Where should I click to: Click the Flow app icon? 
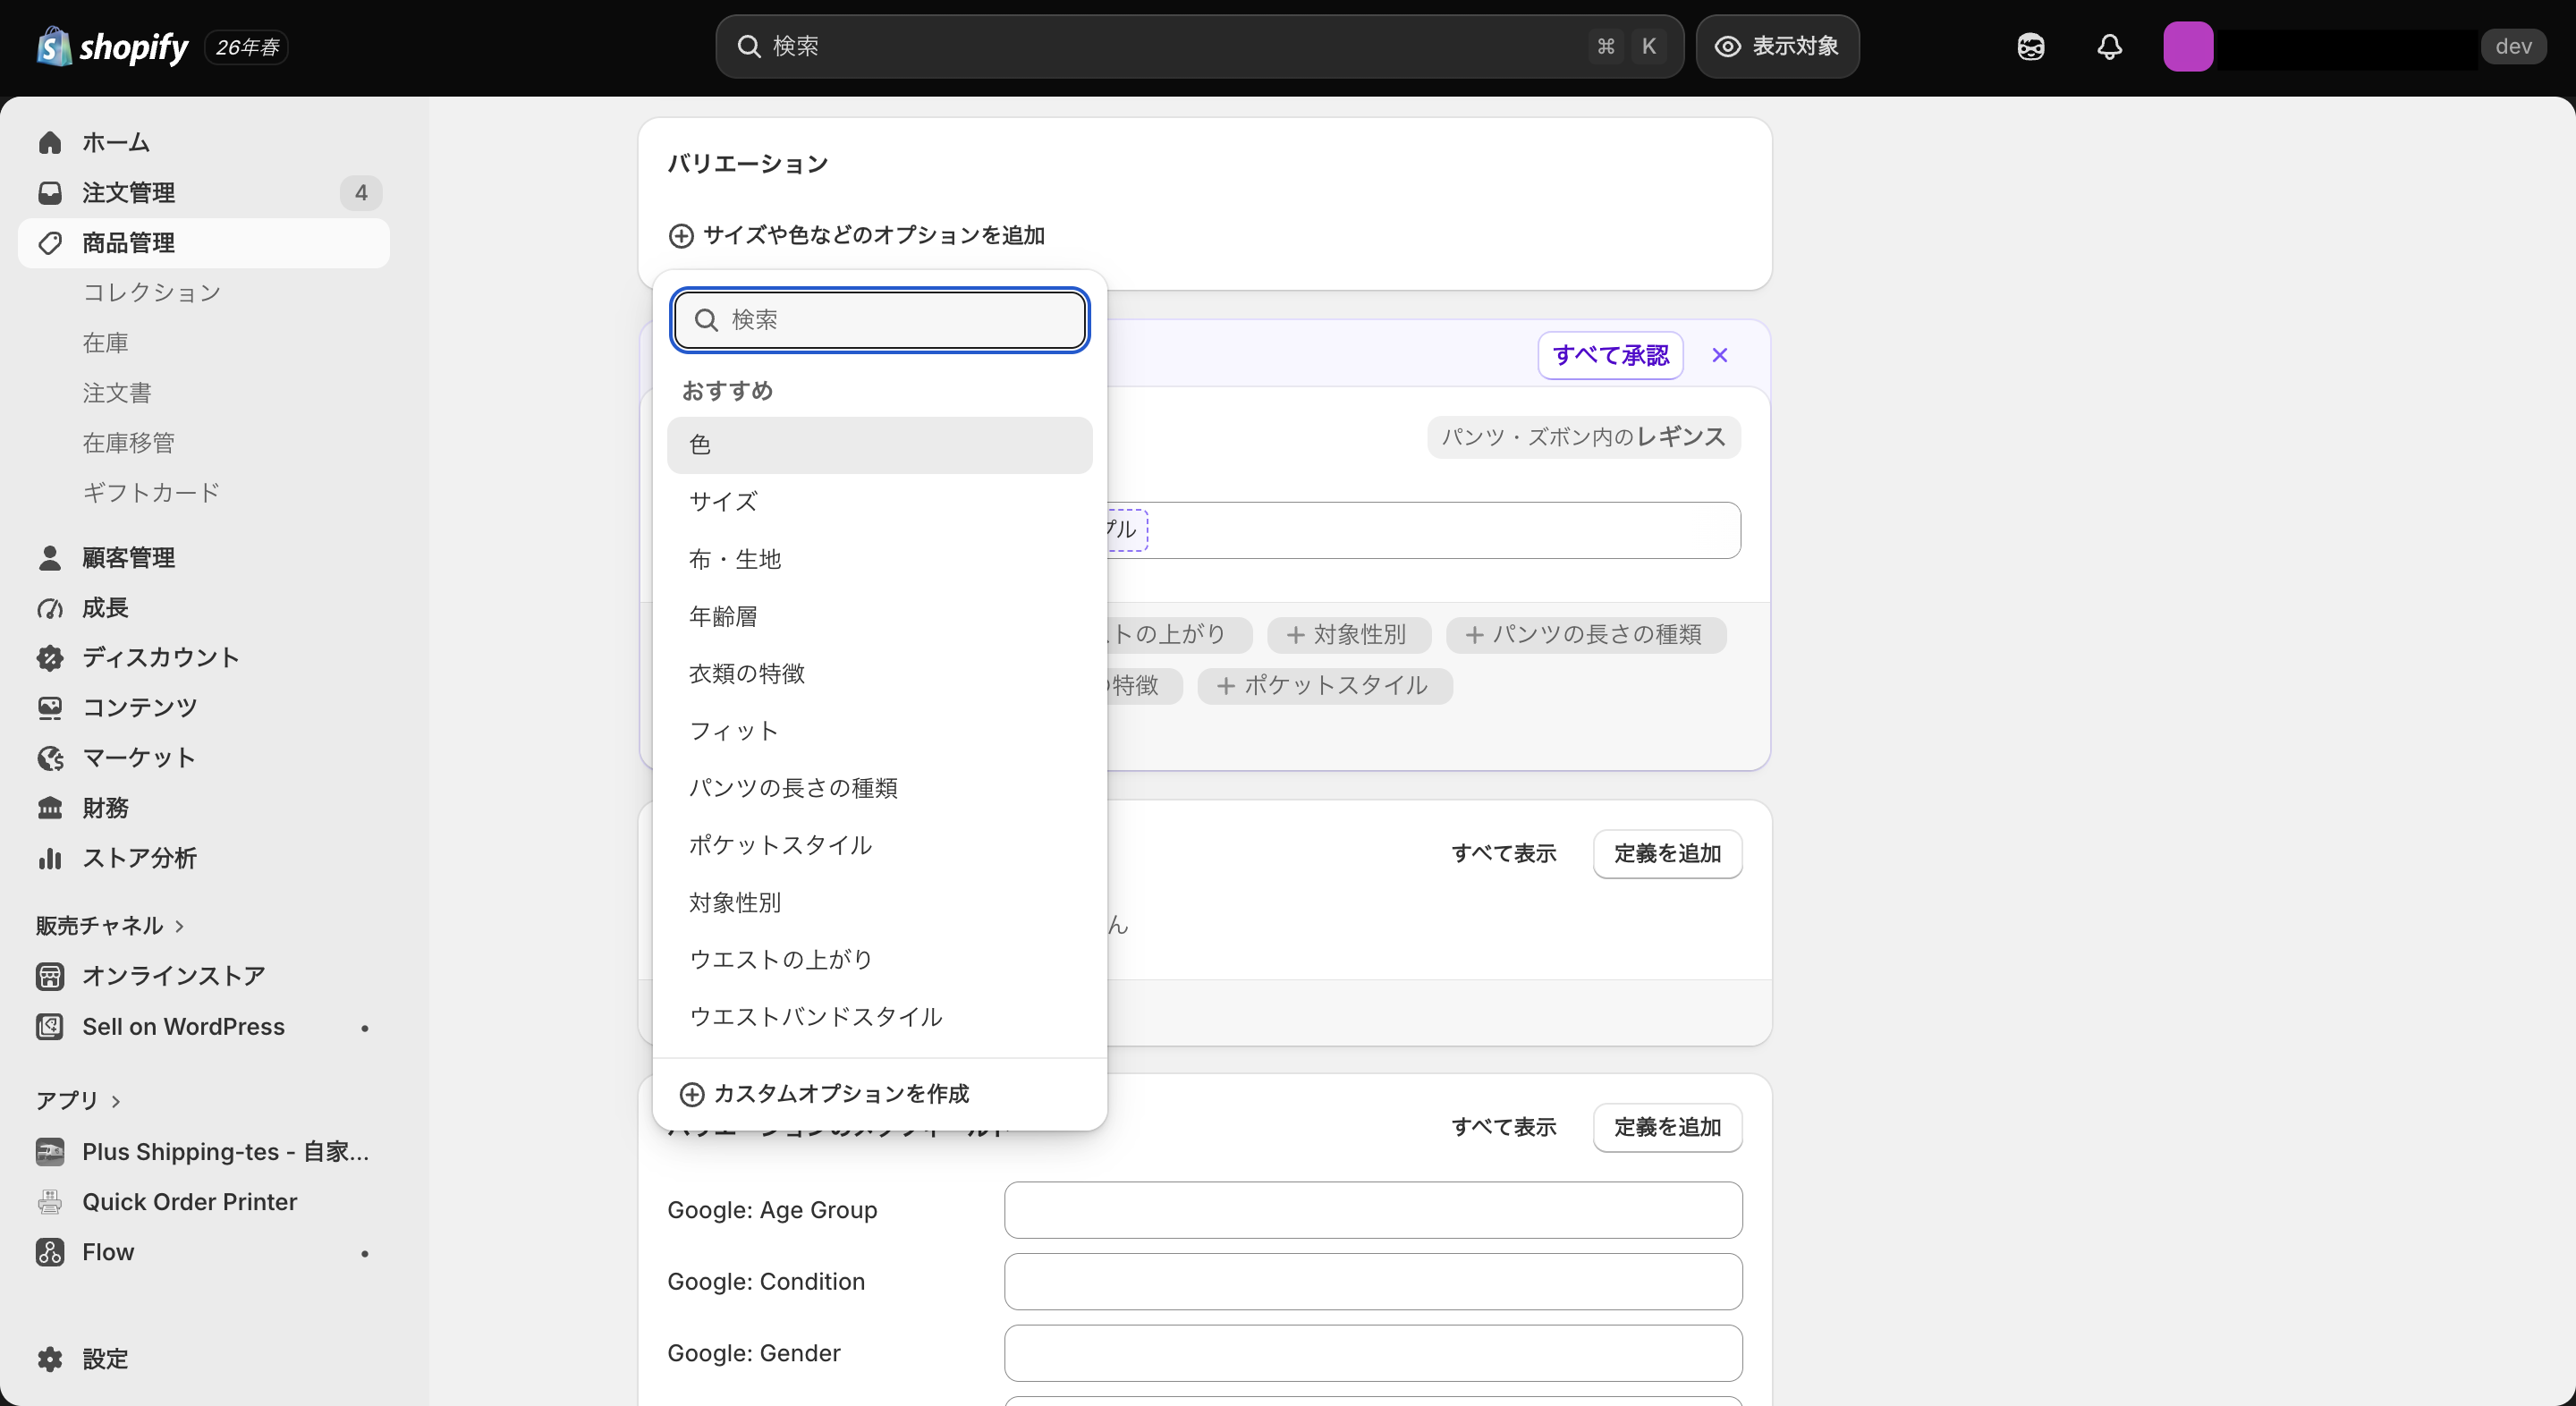[50, 1251]
